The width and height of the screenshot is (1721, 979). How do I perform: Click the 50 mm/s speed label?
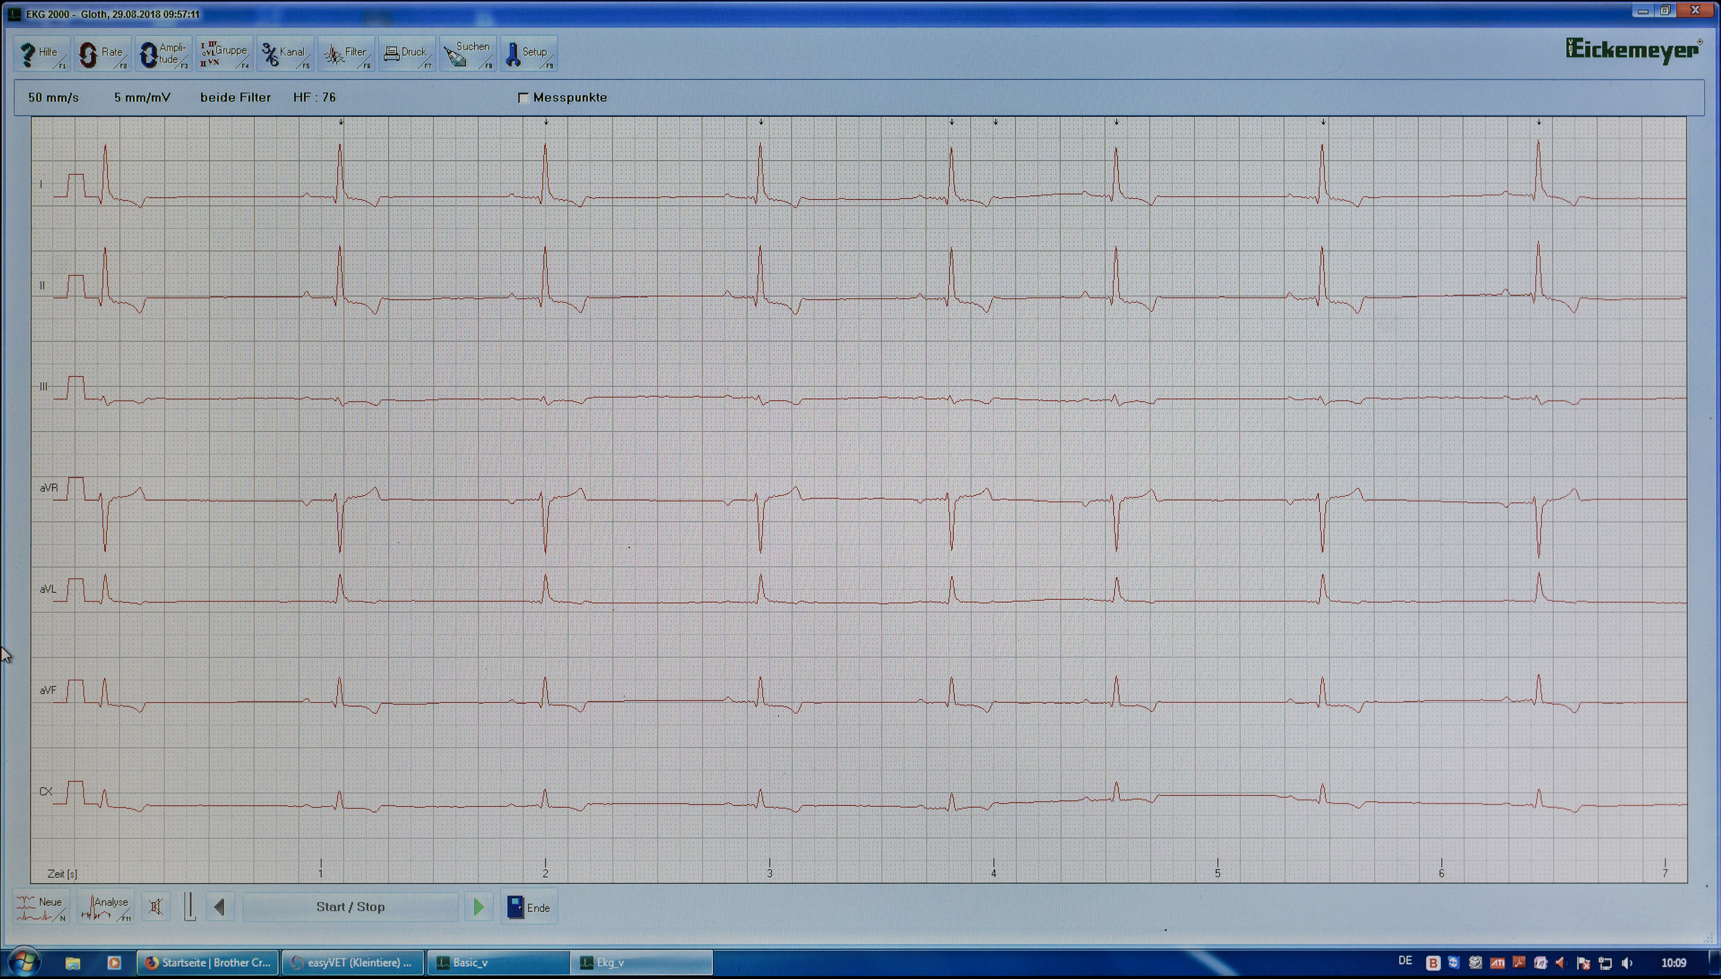pyautogui.click(x=53, y=97)
